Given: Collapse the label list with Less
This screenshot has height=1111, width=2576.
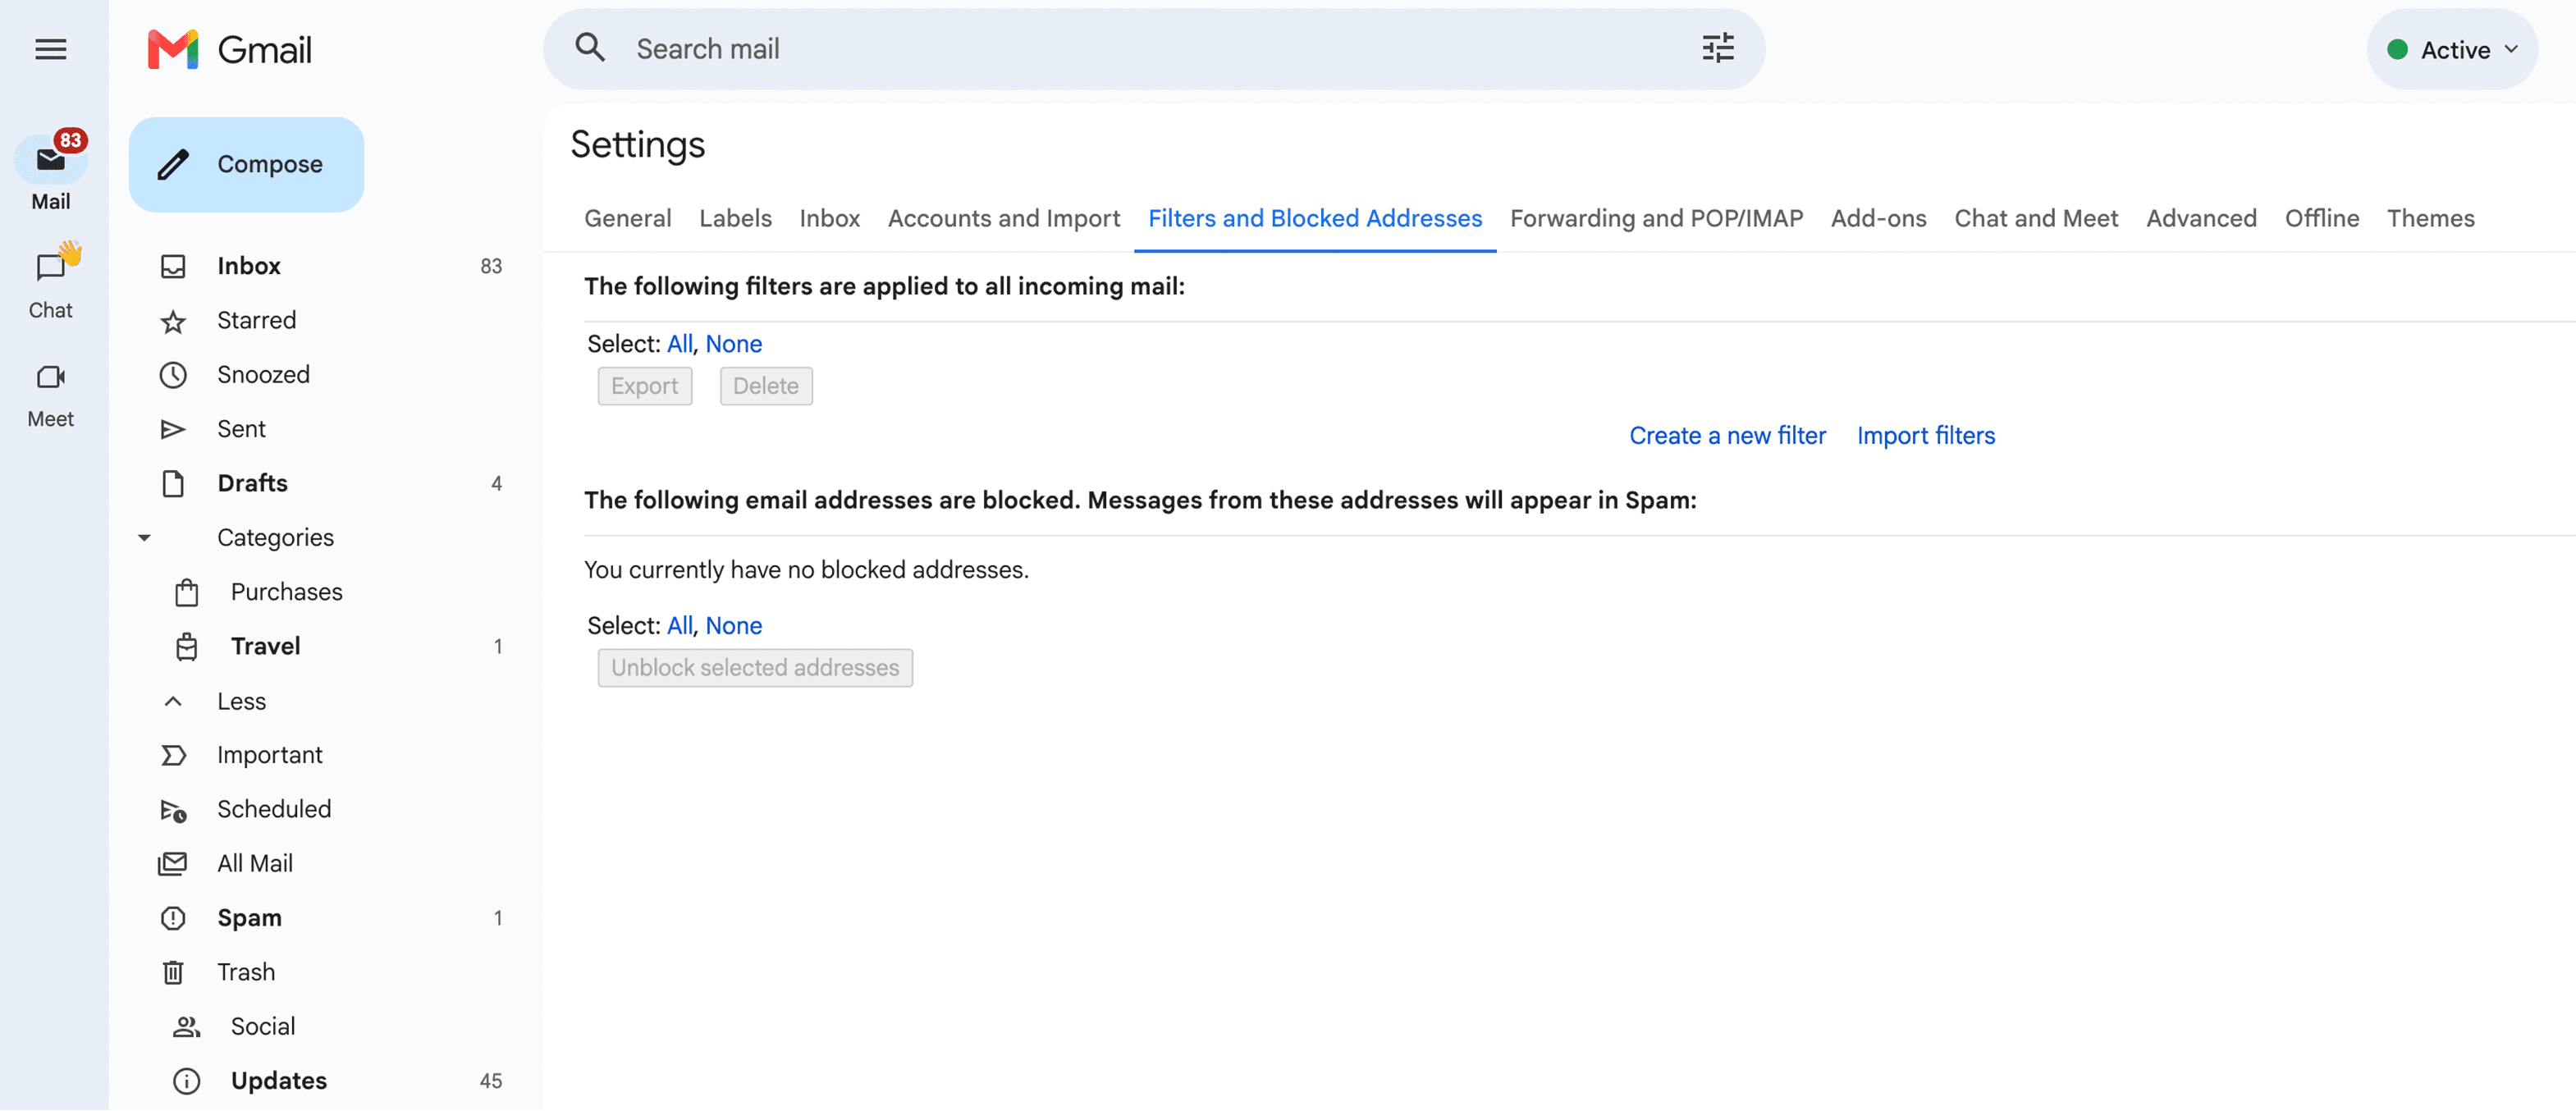Looking at the screenshot, I should 241,701.
